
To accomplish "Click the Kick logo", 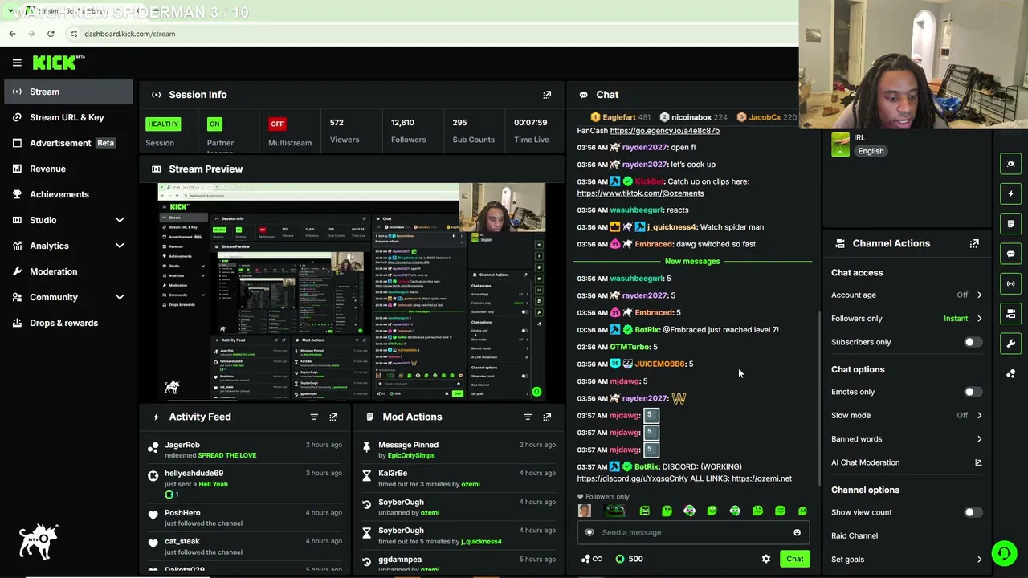I will (59, 63).
